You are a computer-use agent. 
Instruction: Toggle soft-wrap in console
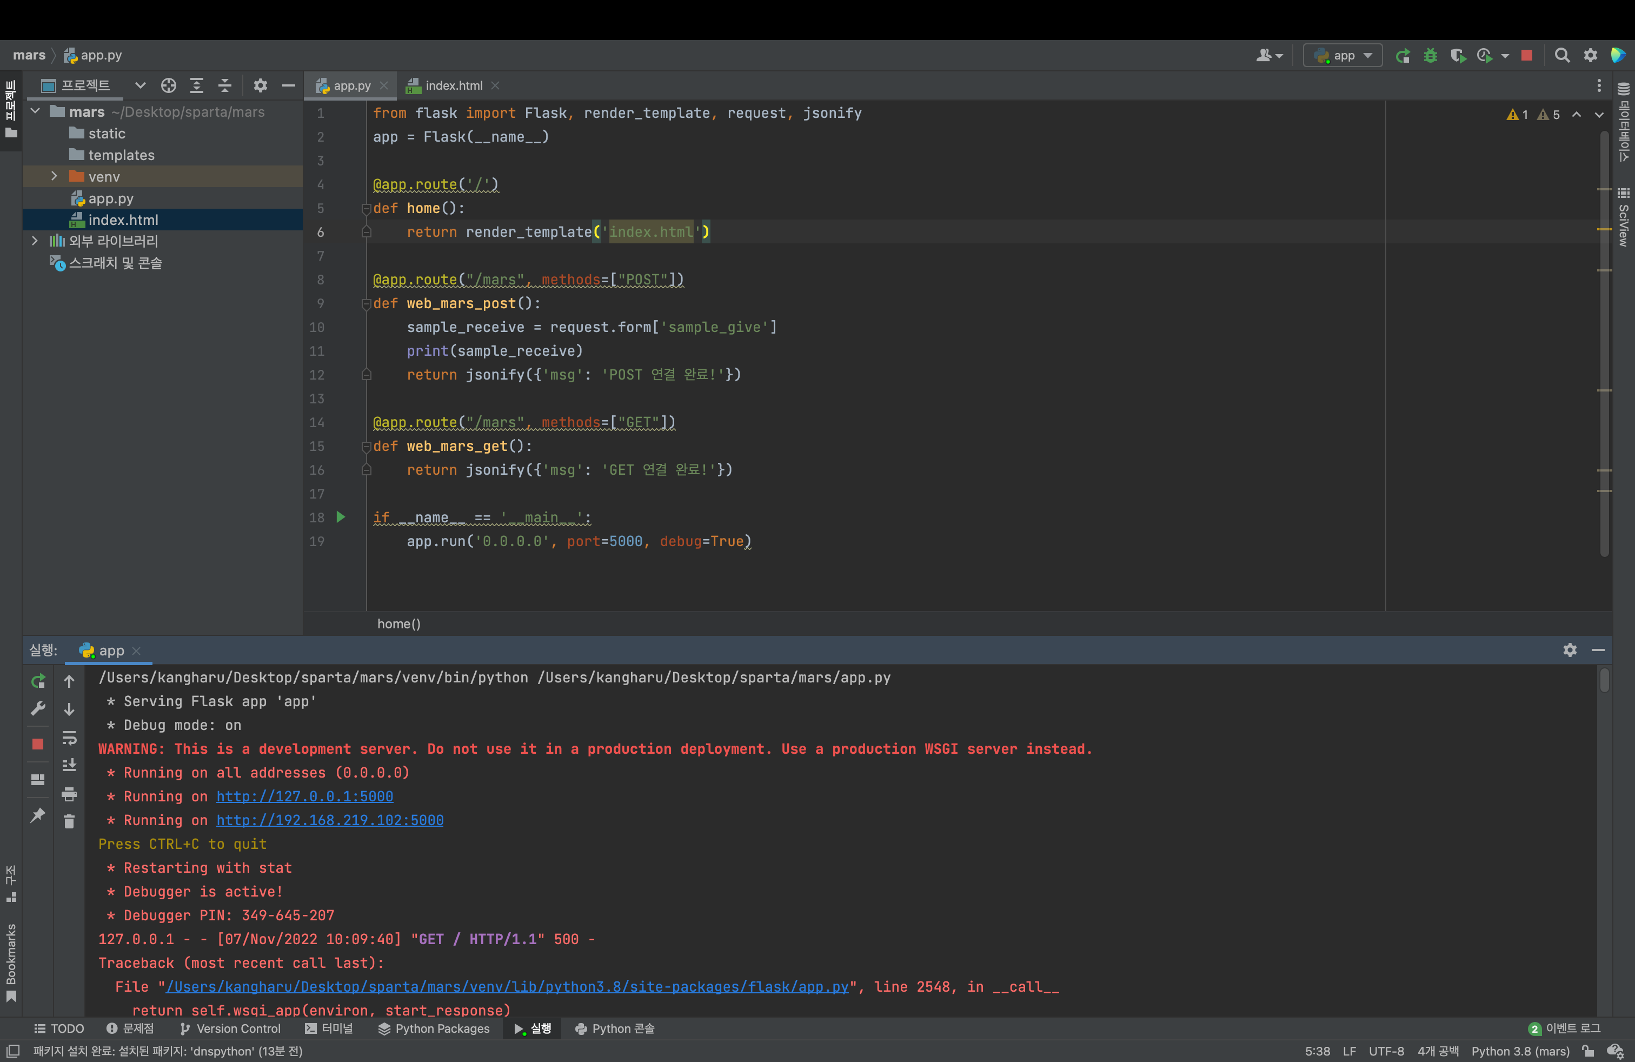pos(69,738)
